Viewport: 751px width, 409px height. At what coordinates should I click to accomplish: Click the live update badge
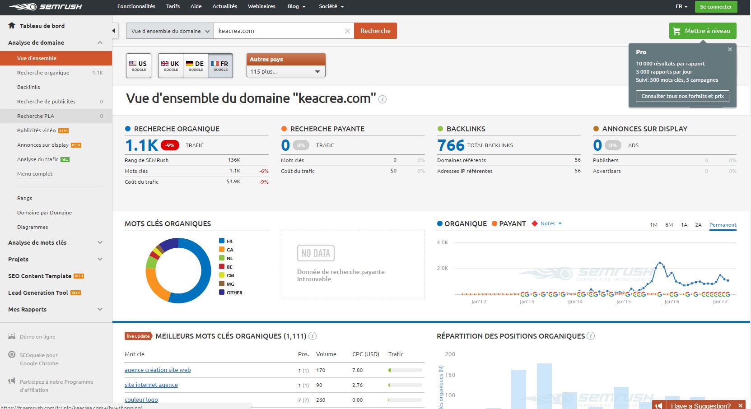click(x=138, y=336)
